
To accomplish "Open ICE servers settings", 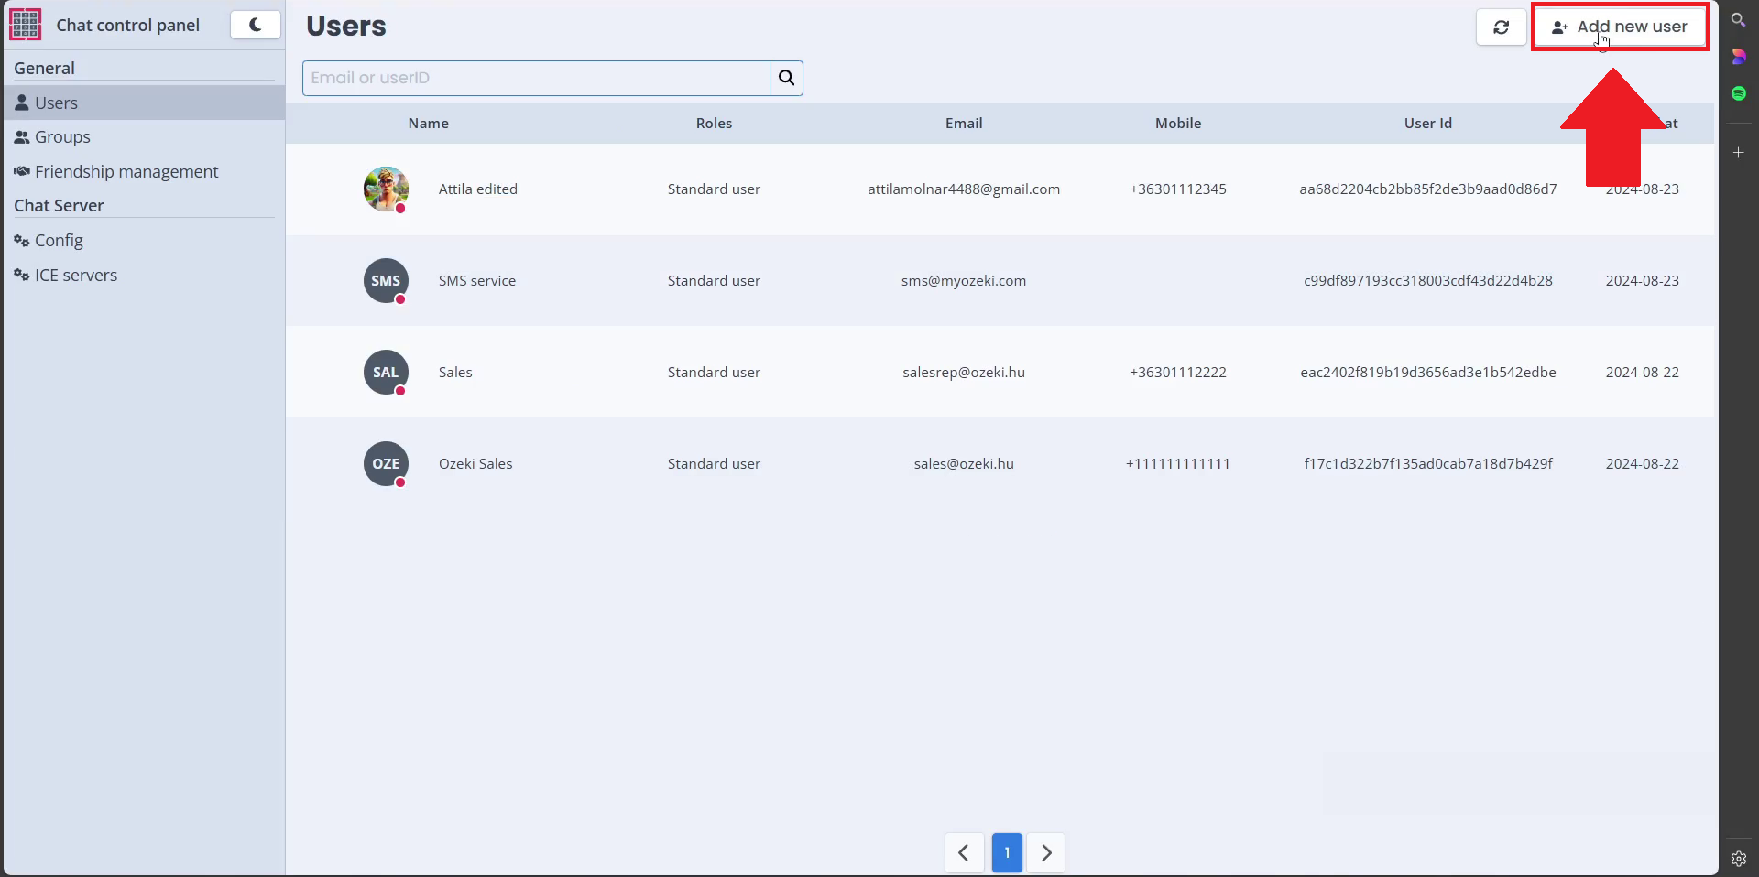I will click(x=75, y=276).
